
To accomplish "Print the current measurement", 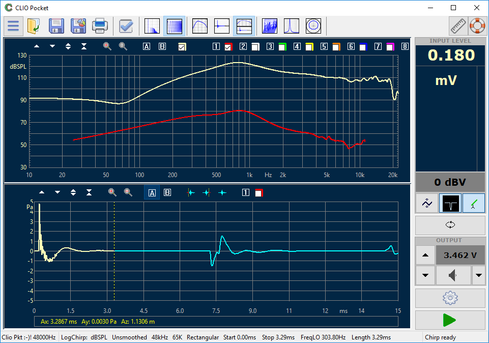I will tap(100, 26).
